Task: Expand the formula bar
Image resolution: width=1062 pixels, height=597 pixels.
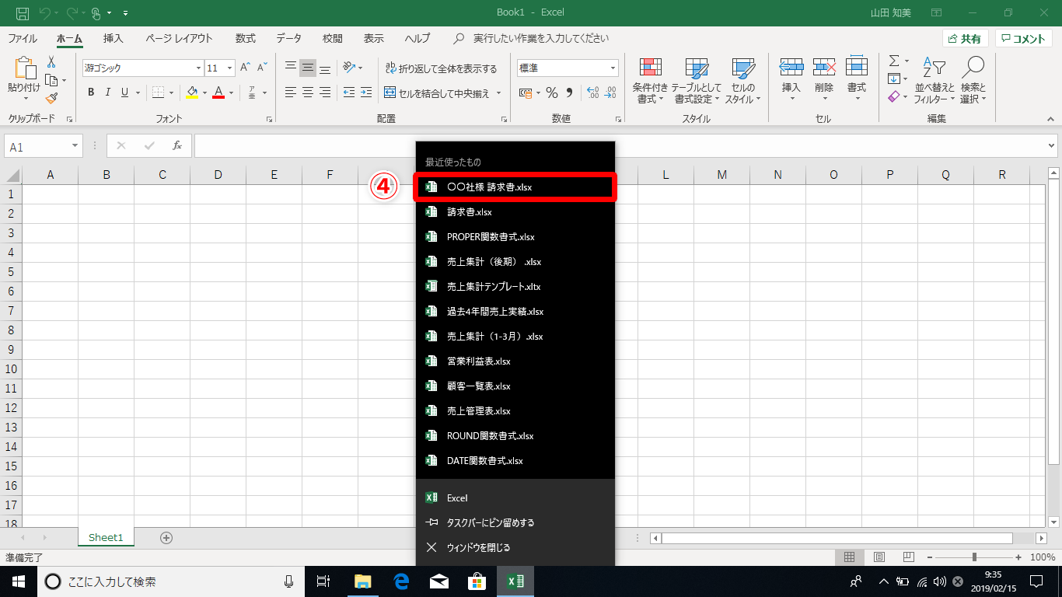Action: pyautogui.click(x=1052, y=145)
